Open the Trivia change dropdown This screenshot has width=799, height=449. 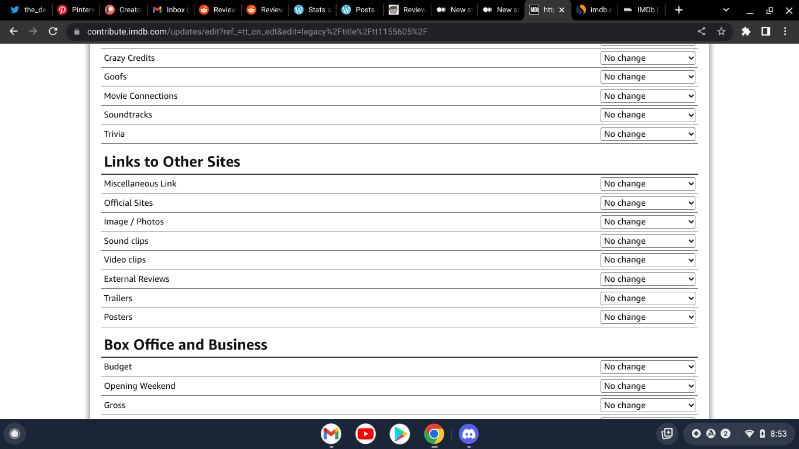click(x=648, y=134)
